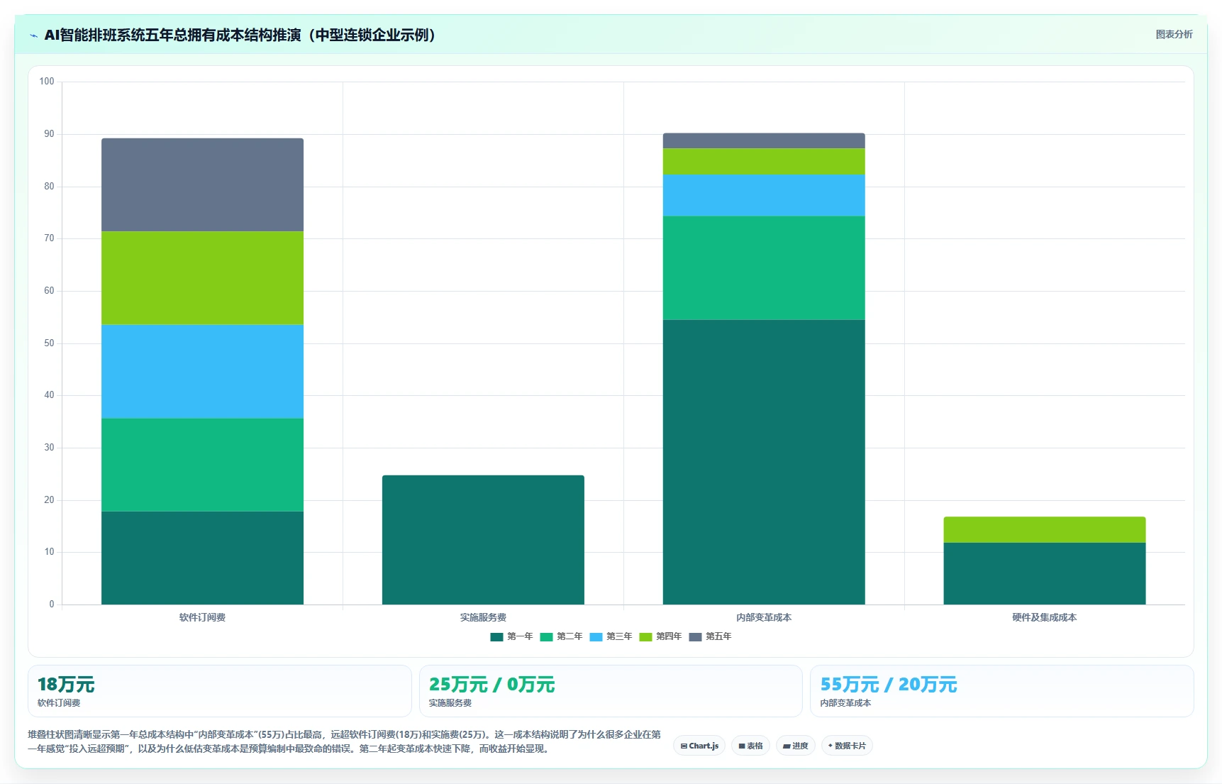Click the 数据卡片 tag

pyautogui.click(x=847, y=746)
